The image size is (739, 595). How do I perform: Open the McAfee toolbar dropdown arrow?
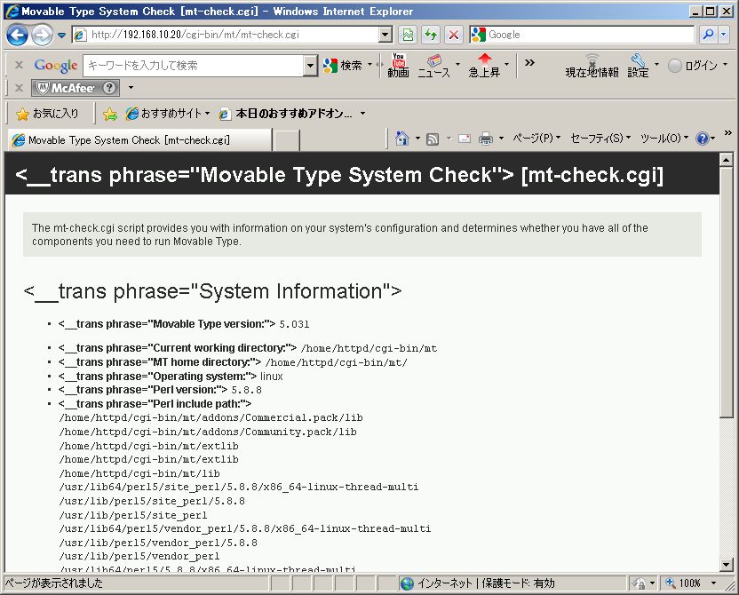coord(131,87)
